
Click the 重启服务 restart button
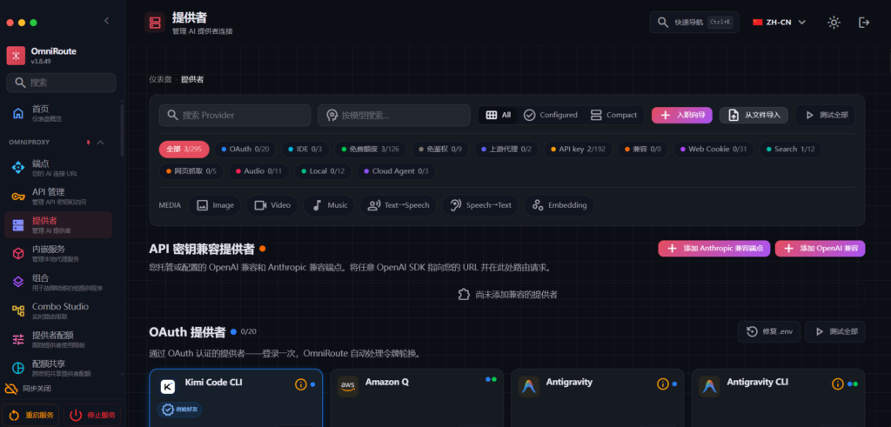[x=30, y=415]
